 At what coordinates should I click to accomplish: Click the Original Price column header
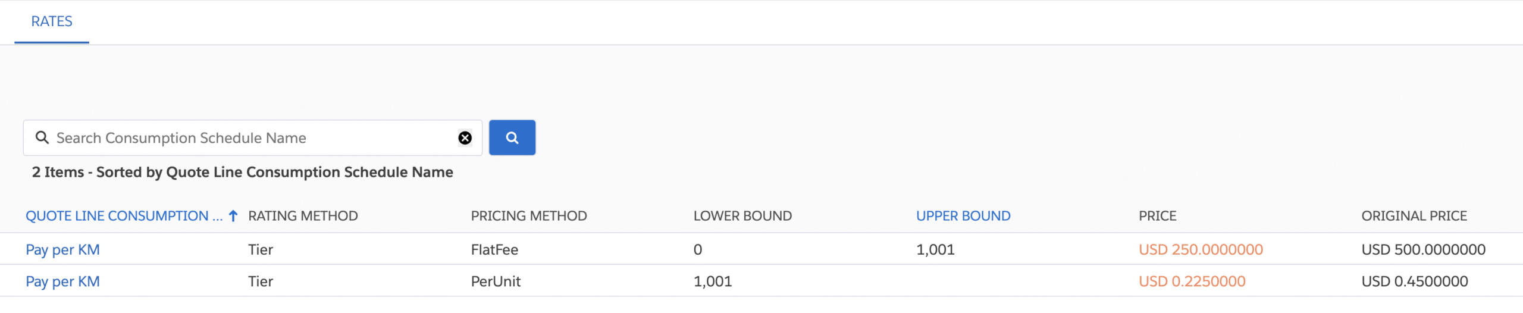click(1414, 216)
